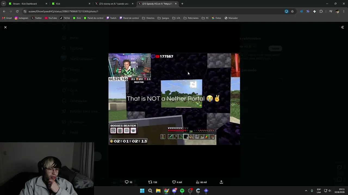Screen dimensions: 348x195
Task: Show hidden system tray icons
Action: point(306,191)
